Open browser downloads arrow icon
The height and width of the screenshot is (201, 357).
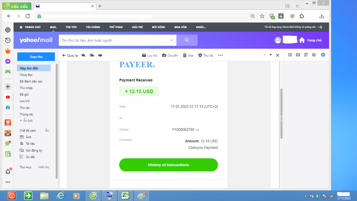tap(322, 16)
